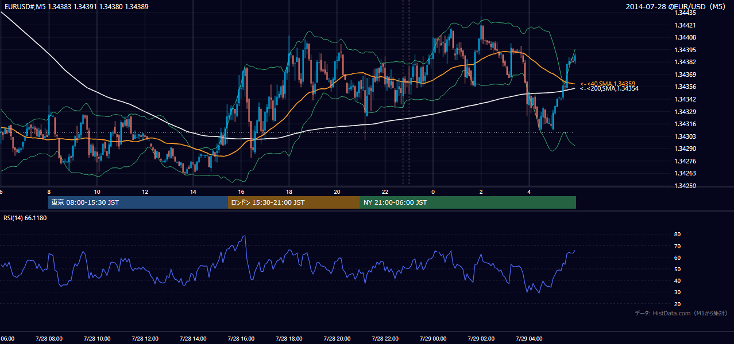
Task: Click price axis value 1.34395
Action: click(686, 50)
